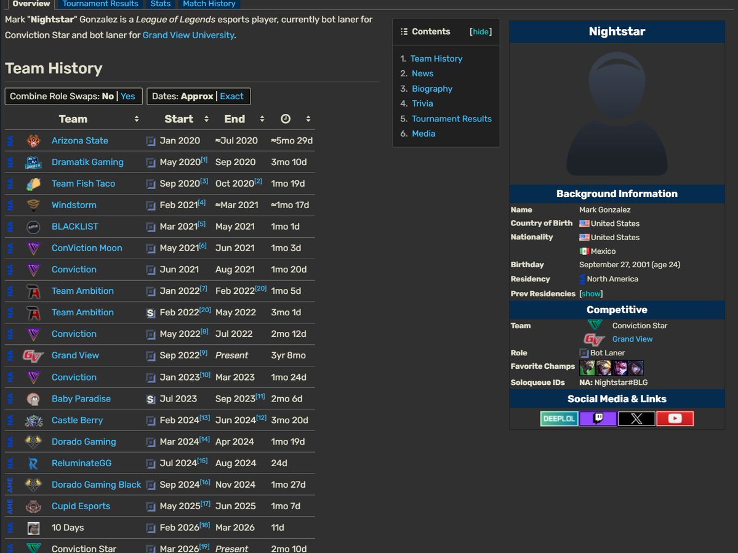This screenshot has width=738, height=553.
Task: Switch Dates to Exact
Action: (x=231, y=96)
